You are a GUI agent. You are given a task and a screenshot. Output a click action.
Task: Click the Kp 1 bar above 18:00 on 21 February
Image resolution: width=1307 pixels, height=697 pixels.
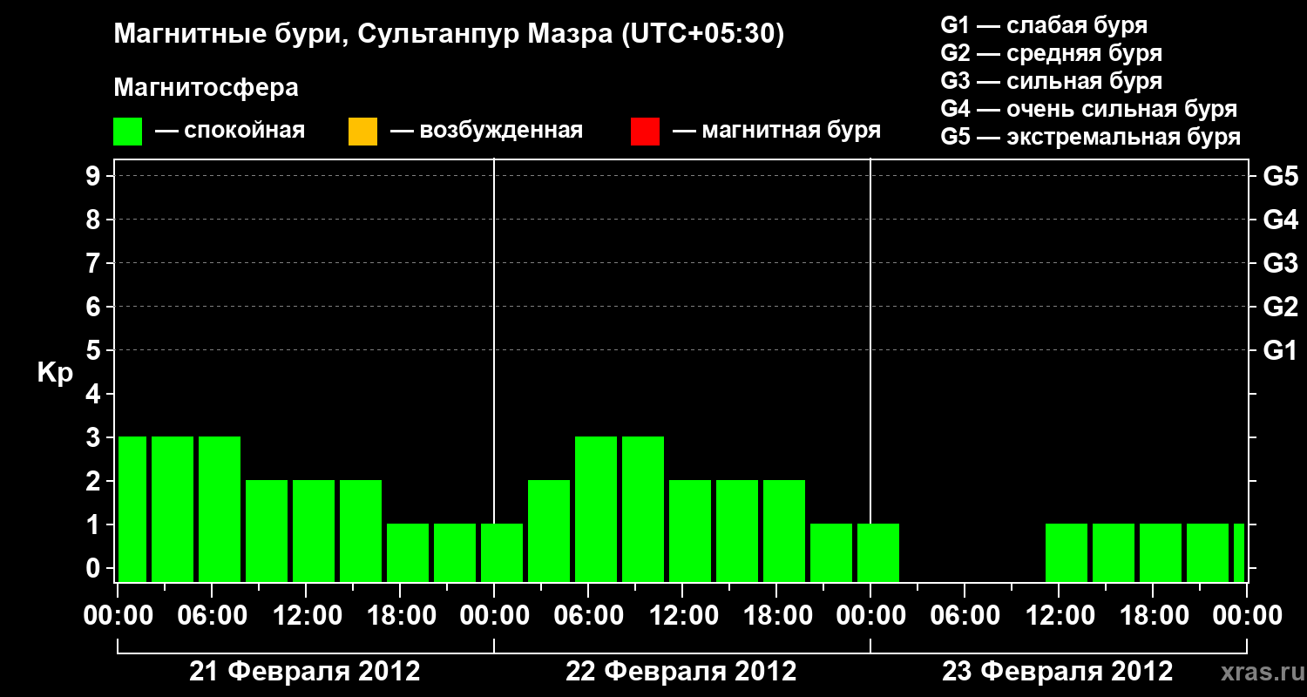click(x=408, y=552)
